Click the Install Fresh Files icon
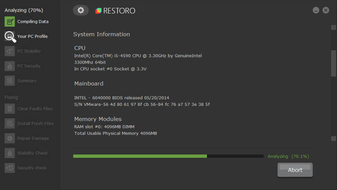The image size is (337, 190). click(x=10, y=124)
